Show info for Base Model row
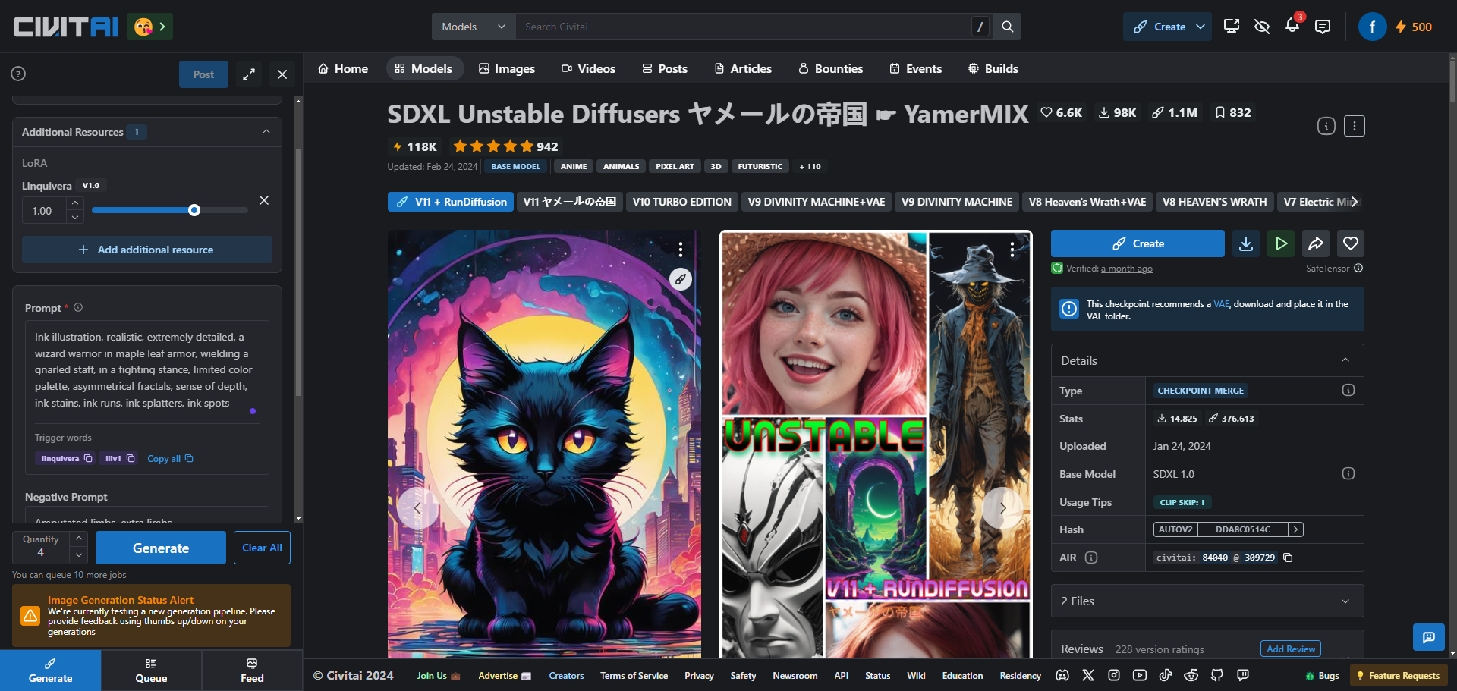This screenshot has width=1457, height=691. (x=1348, y=473)
